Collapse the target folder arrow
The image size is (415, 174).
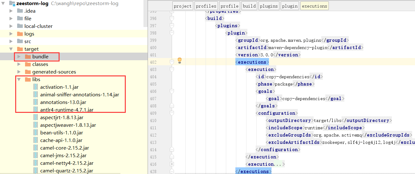tap(11, 49)
